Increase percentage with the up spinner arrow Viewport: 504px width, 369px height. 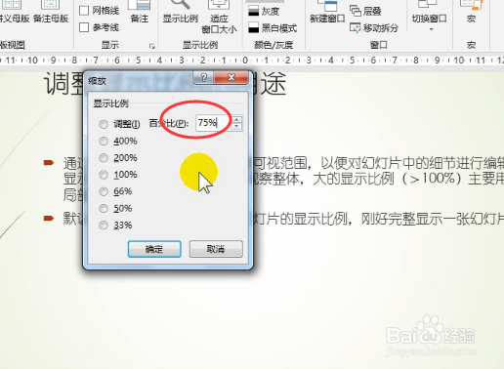pos(237,119)
